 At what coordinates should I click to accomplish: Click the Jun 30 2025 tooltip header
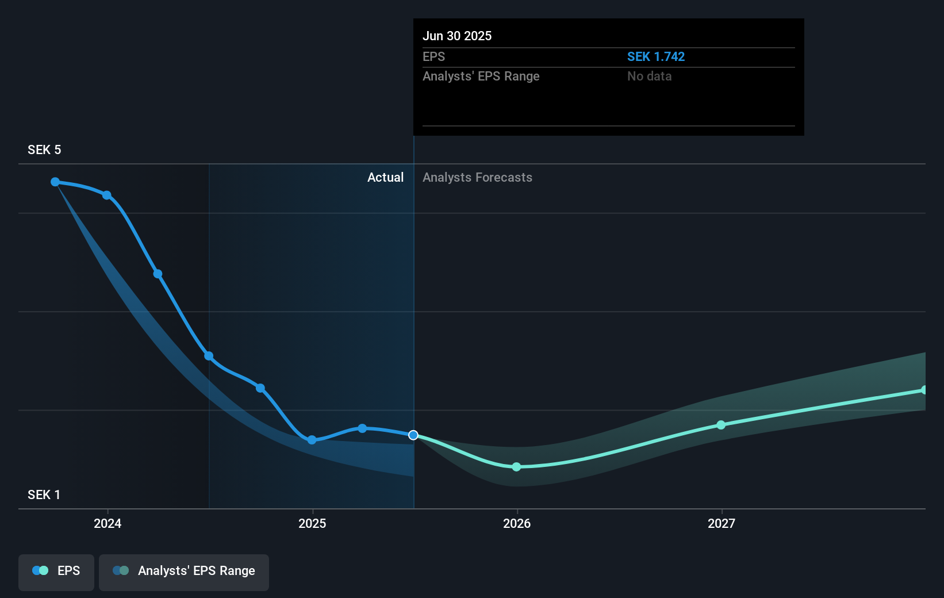(x=458, y=36)
